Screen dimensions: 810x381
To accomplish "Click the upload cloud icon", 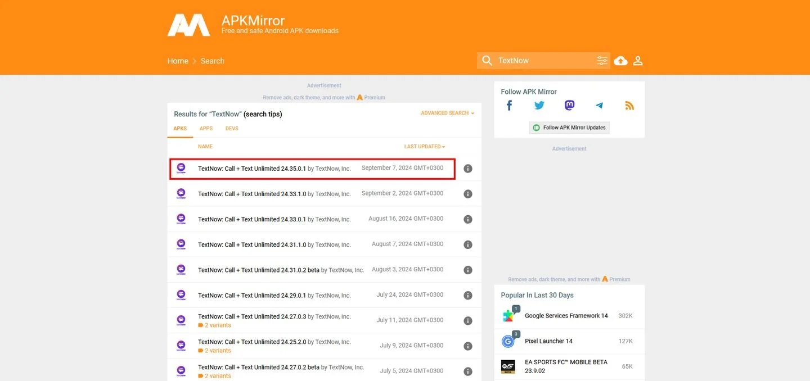I will coord(620,61).
